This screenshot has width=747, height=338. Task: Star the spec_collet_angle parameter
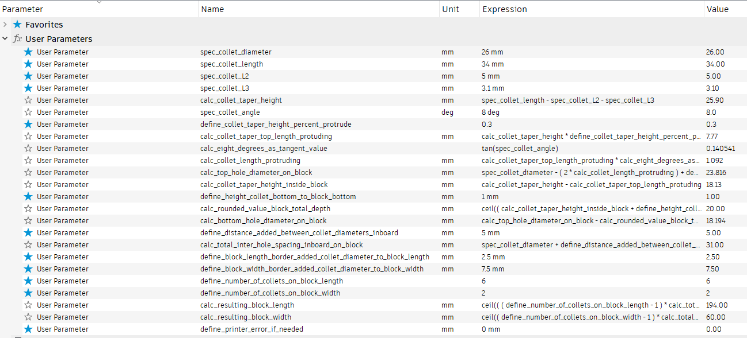click(x=28, y=112)
